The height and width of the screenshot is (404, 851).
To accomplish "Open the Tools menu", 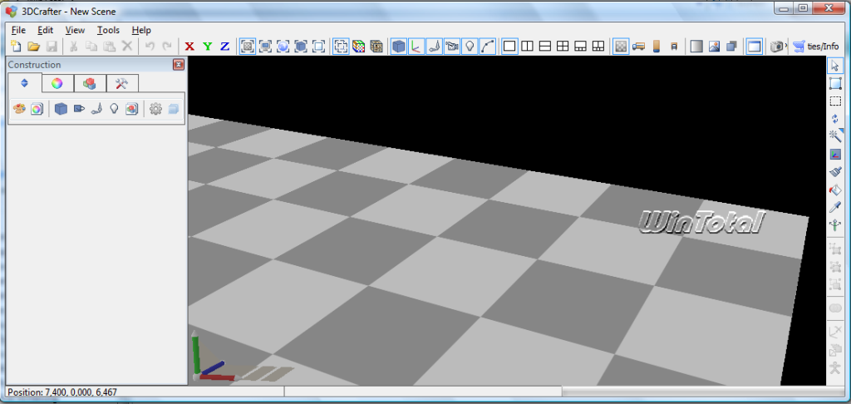I will pos(108,30).
